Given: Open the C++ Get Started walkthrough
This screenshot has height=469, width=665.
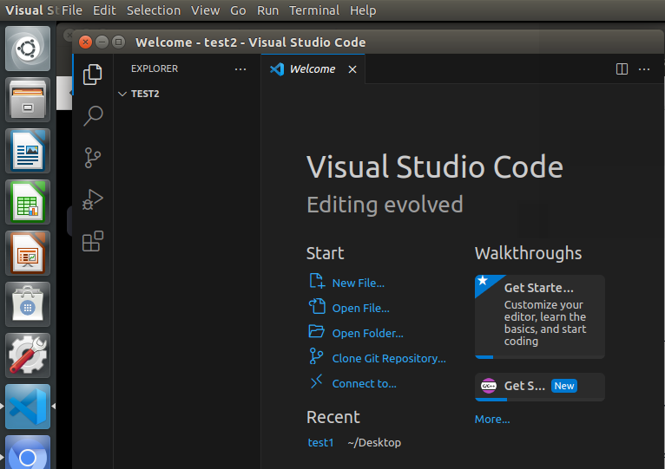Looking at the screenshot, I should point(540,387).
